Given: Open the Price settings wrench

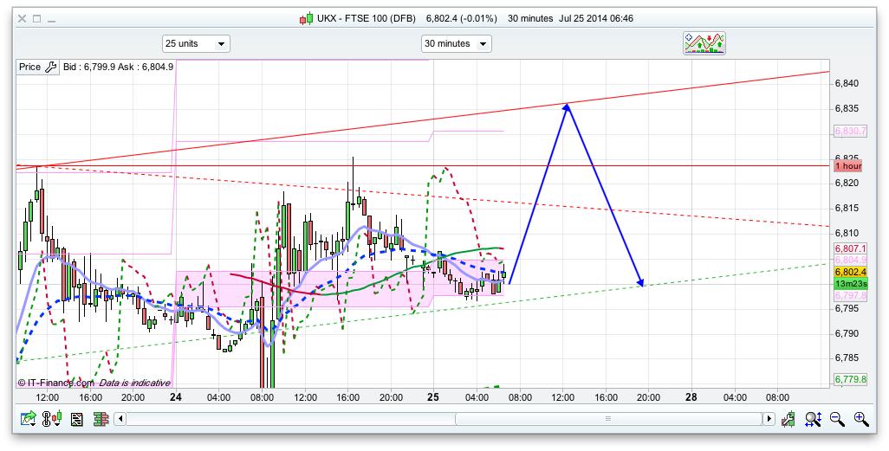Looking at the screenshot, I should (50, 67).
